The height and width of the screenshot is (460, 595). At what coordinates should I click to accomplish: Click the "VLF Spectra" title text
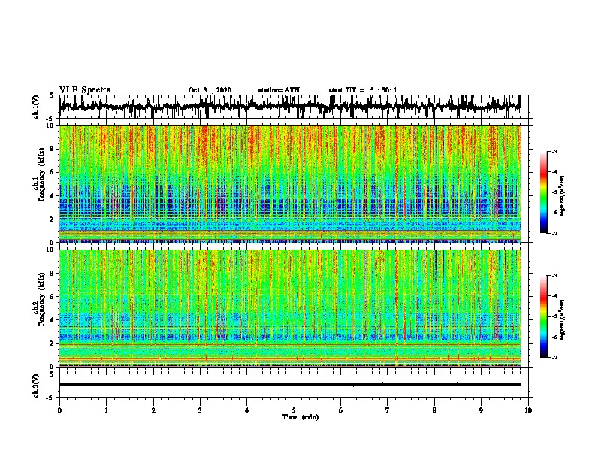click(x=85, y=90)
